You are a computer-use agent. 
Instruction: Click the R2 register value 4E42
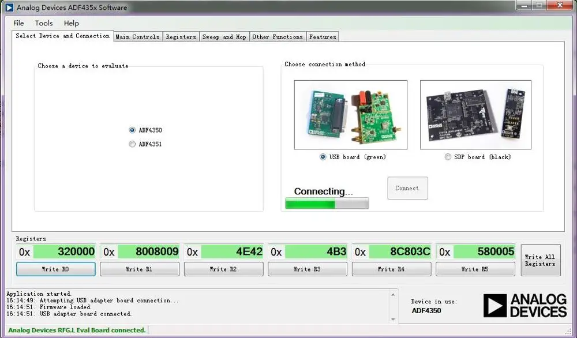point(232,251)
